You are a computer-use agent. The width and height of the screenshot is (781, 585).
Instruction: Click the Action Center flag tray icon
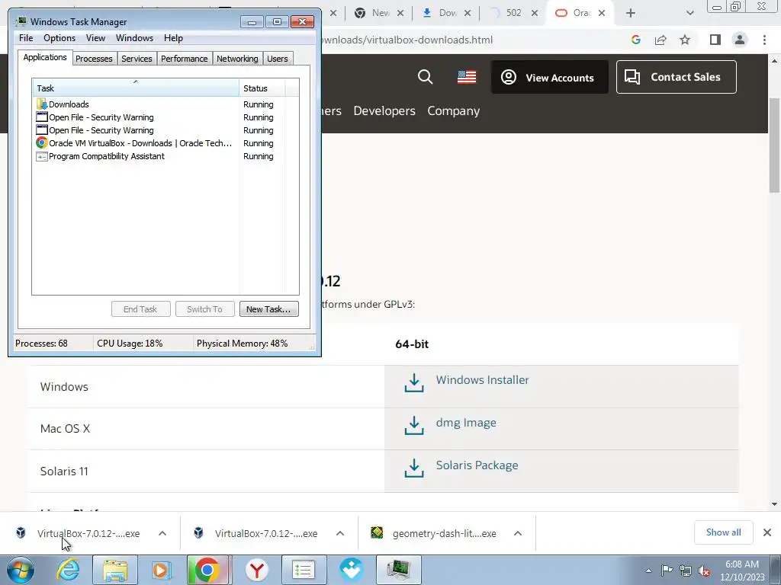(x=667, y=571)
